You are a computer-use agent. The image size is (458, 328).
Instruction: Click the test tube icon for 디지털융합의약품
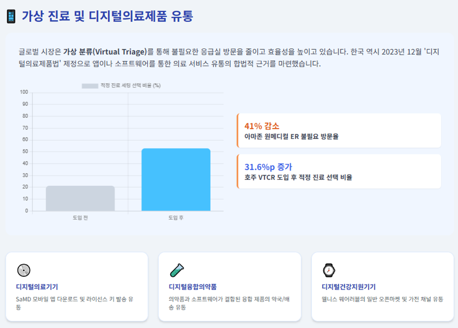pyautogui.click(x=177, y=270)
